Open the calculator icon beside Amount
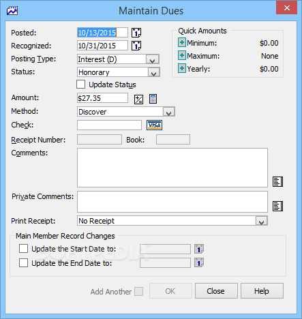 (153, 99)
